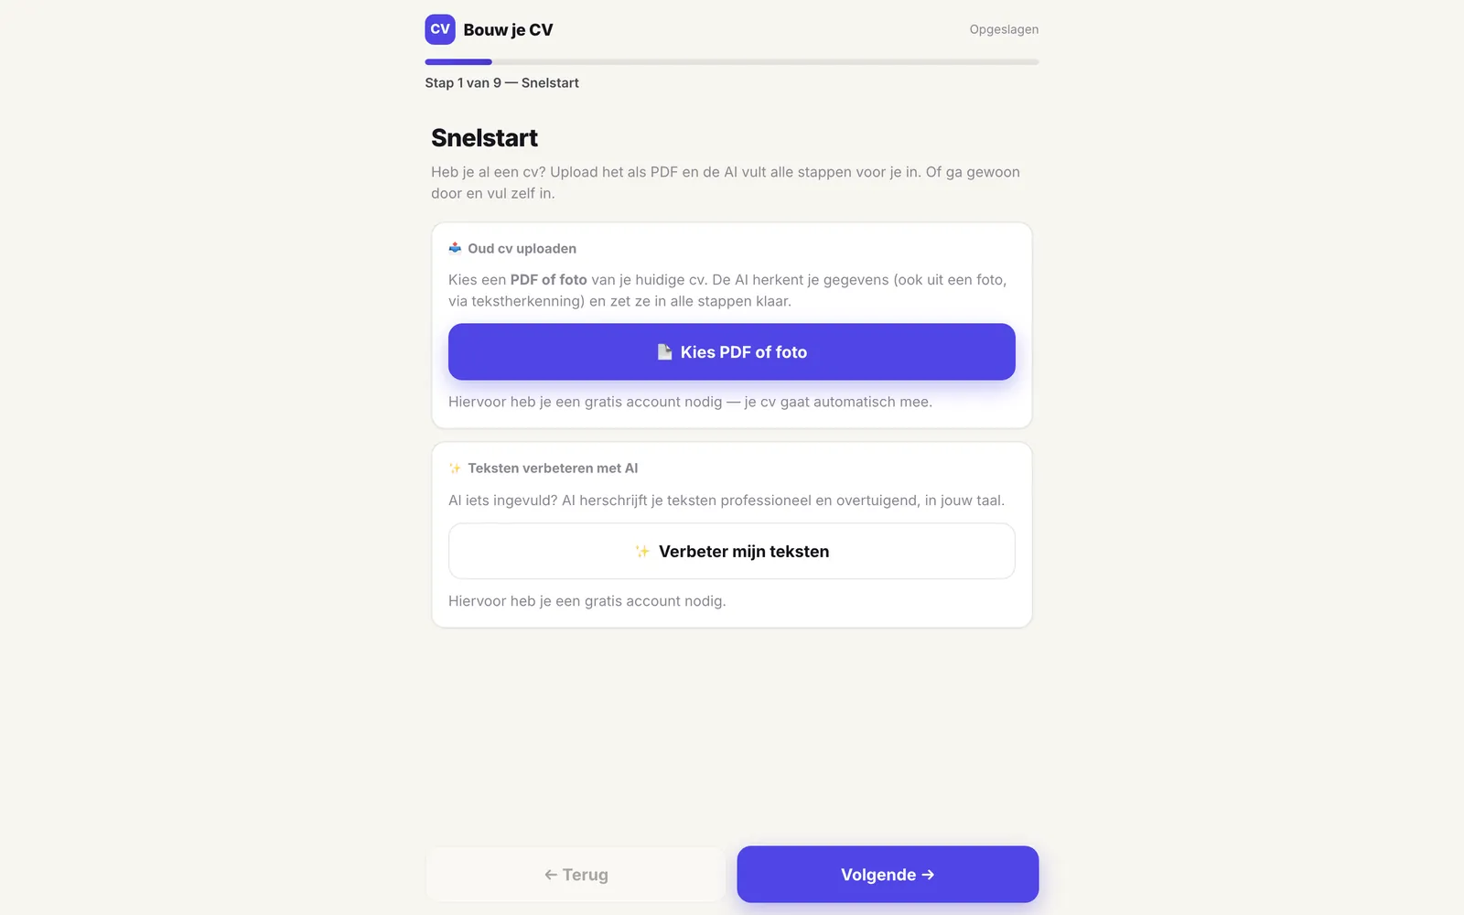
Task: Click the filled portion of progress bar
Action: pyautogui.click(x=458, y=62)
